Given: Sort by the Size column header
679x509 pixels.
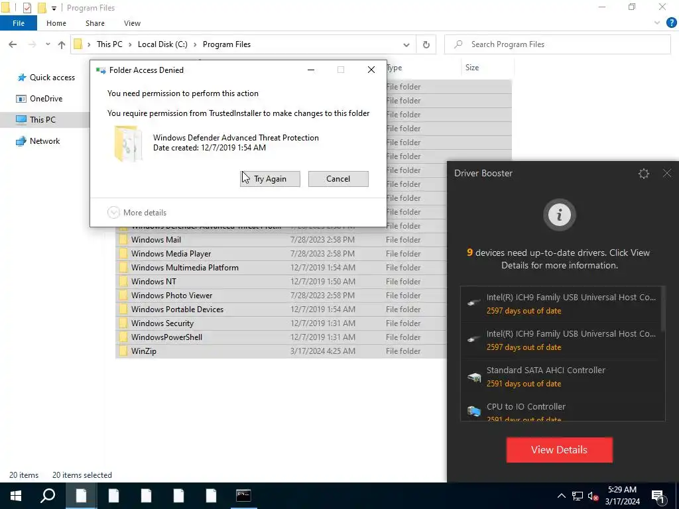Looking at the screenshot, I should (472, 68).
